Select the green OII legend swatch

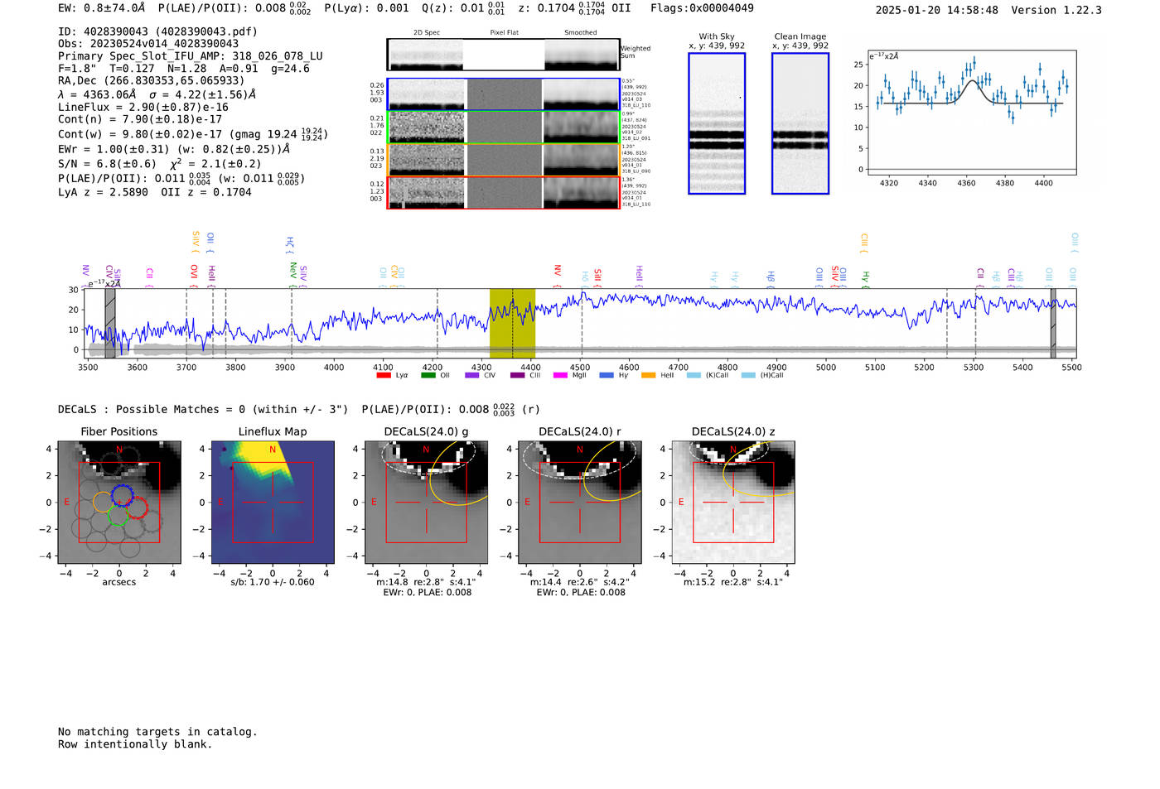click(x=428, y=376)
